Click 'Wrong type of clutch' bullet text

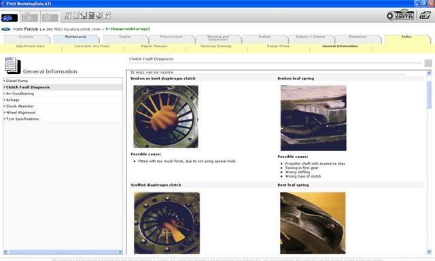pos(303,176)
